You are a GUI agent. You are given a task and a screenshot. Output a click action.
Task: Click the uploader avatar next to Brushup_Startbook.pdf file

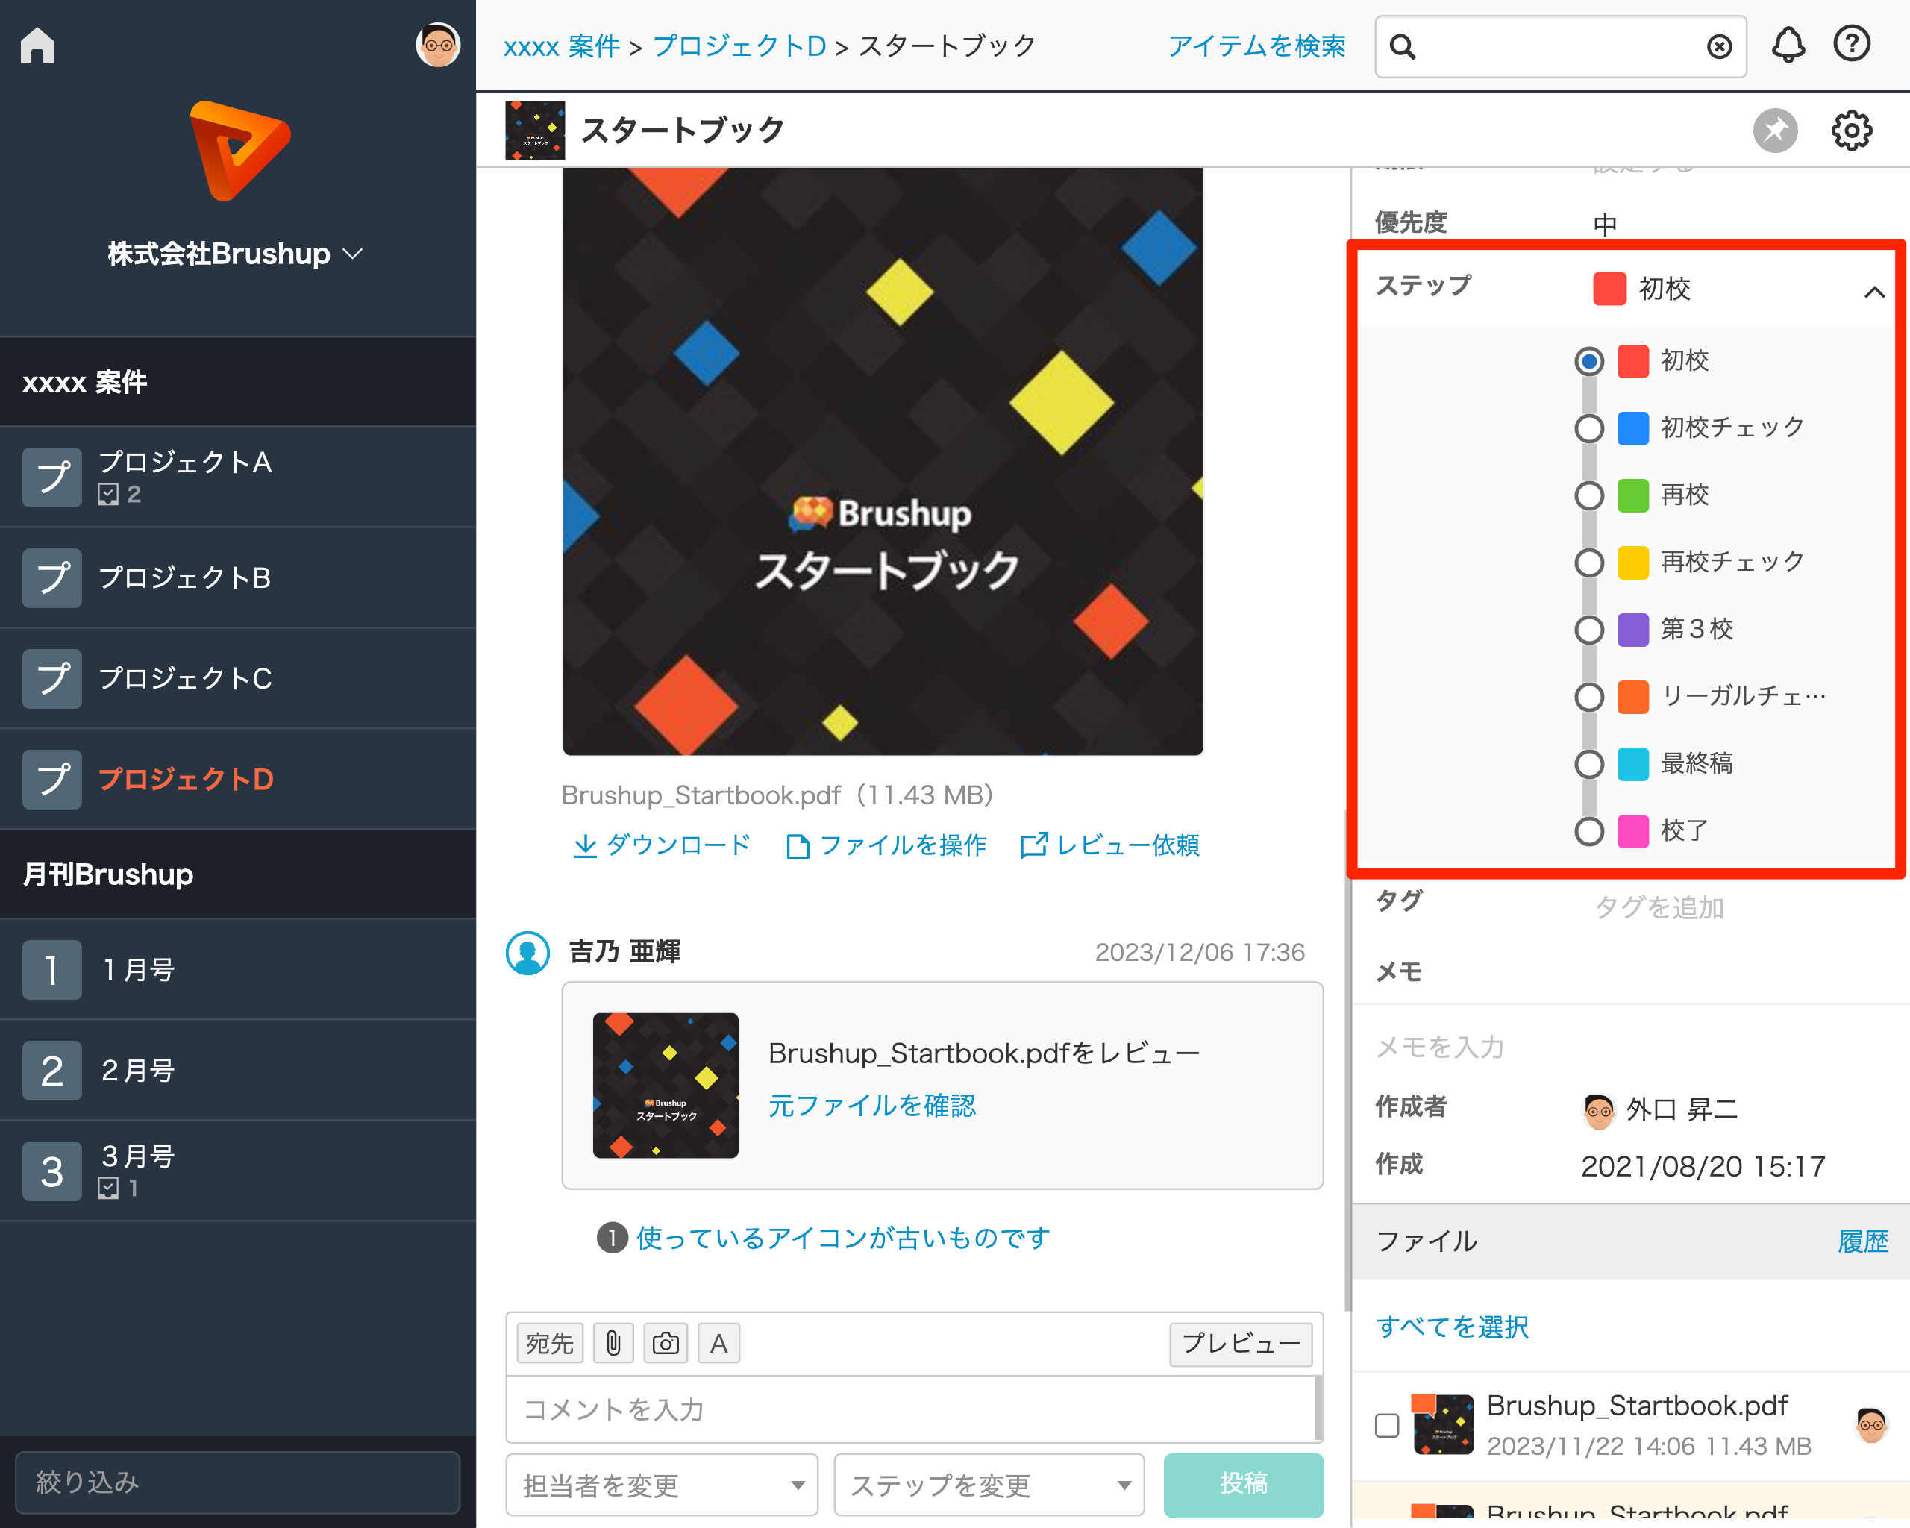(1871, 1425)
